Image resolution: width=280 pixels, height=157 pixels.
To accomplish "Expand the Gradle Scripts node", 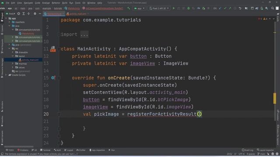I will click(x=6, y=75).
